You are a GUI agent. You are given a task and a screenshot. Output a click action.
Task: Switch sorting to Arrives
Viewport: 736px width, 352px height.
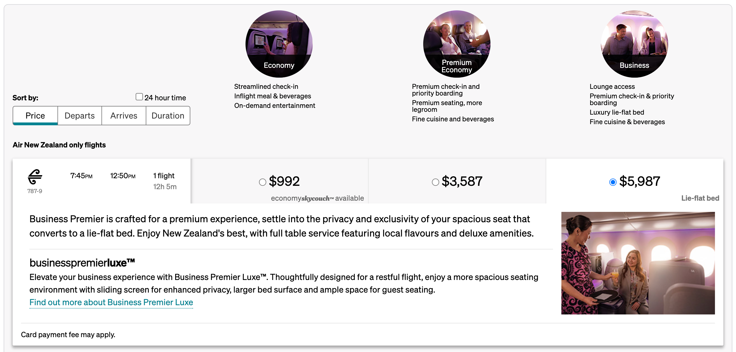coord(123,115)
